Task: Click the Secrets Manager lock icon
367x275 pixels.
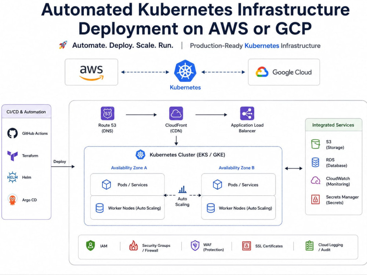Action: [316, 199]
